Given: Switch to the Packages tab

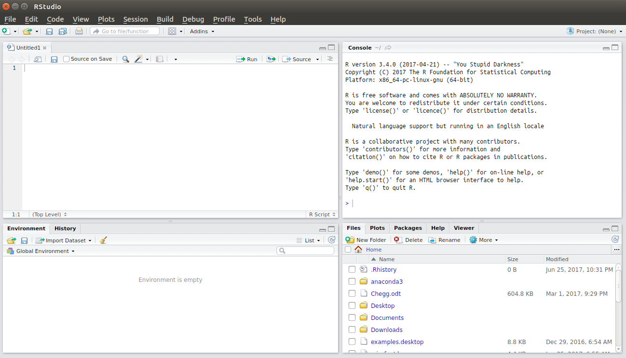Looking at the screenshot, I should pos(408,228).
